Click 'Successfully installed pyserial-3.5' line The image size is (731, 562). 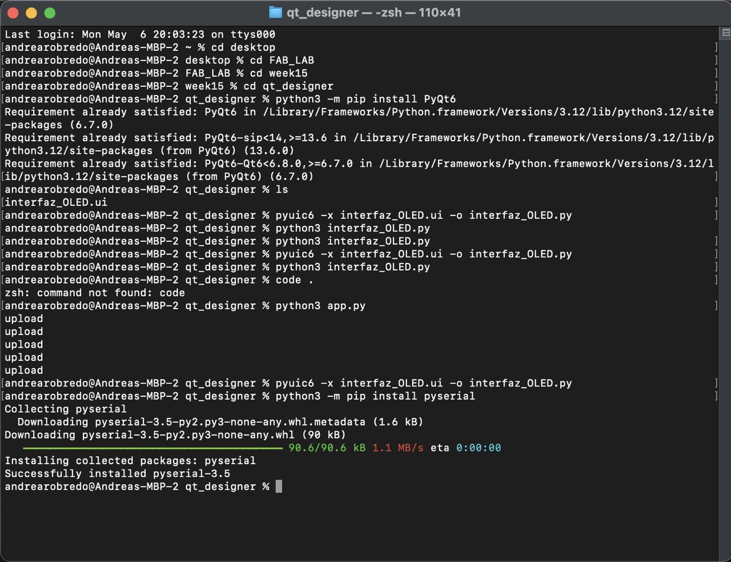click(x=118, y=473)
